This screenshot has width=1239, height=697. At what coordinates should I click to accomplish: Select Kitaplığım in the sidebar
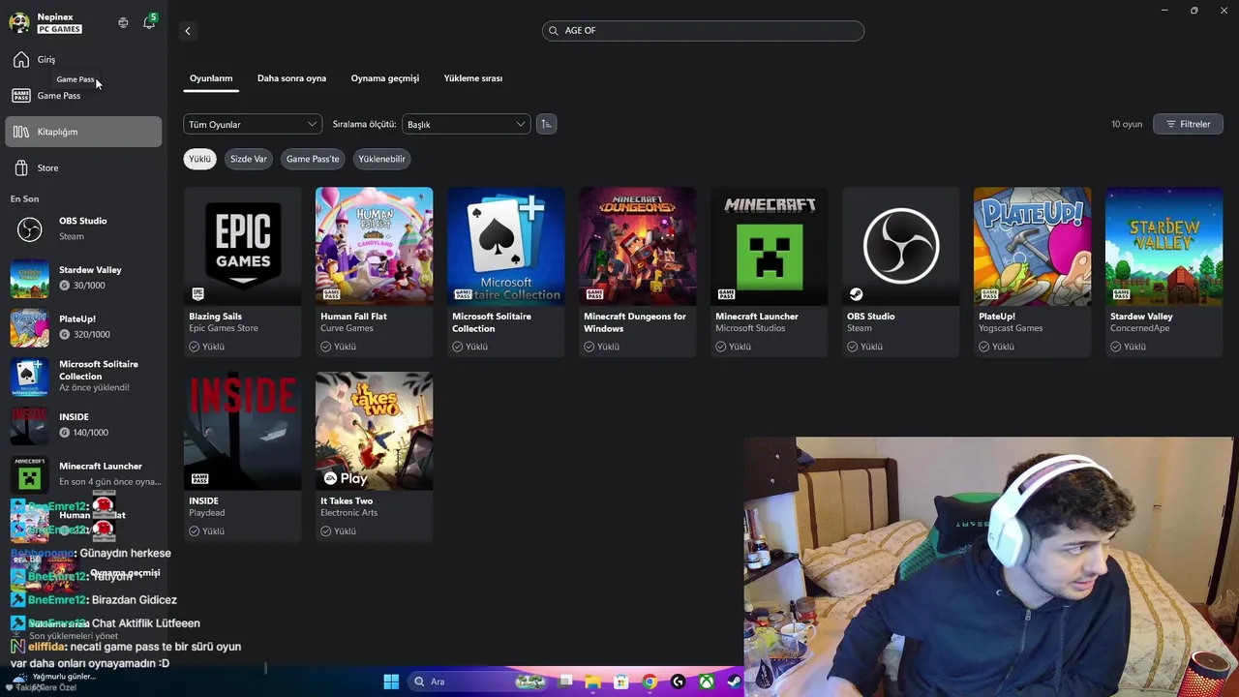(x=83, y=132)
